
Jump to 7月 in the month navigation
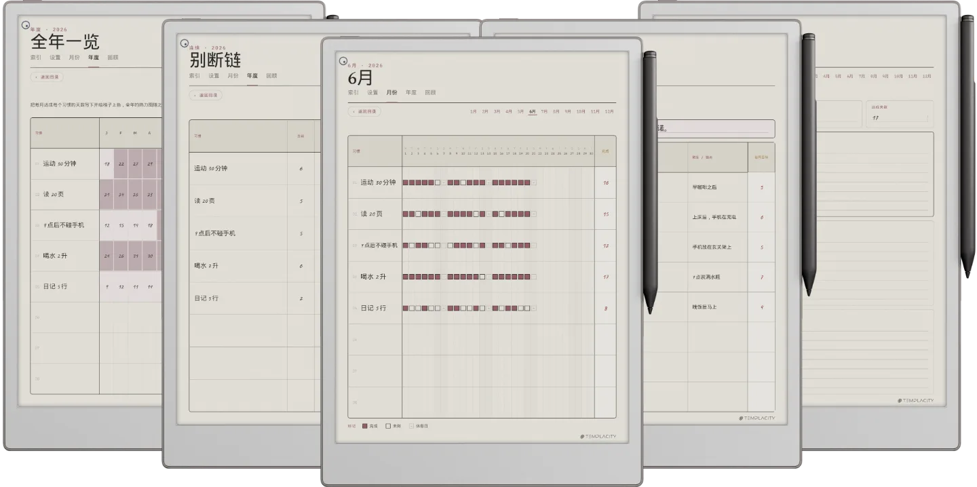point(544,111)
